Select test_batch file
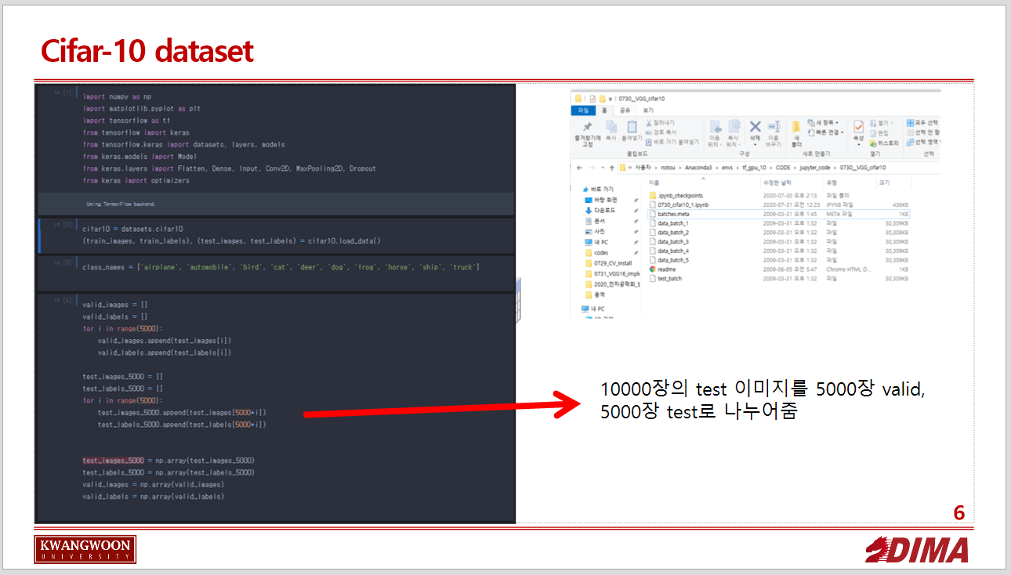This screenshot has width=1011, height=575. click(x=665, y=279)
